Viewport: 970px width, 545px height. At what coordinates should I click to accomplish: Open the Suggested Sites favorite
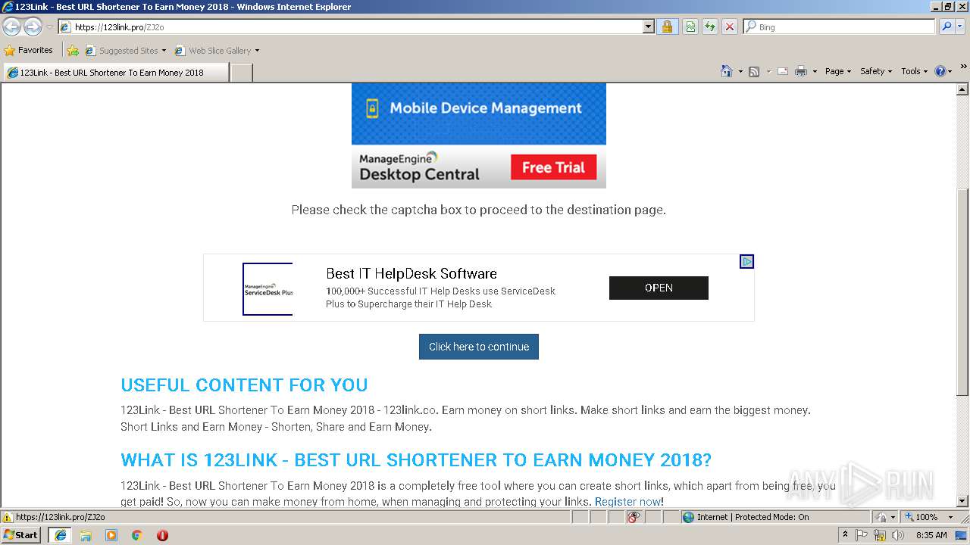click(125, 51)
